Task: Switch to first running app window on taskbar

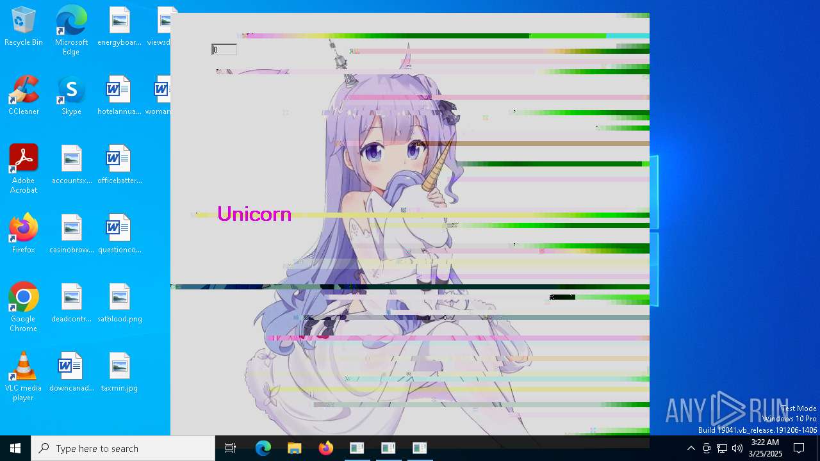Action: 357,448
